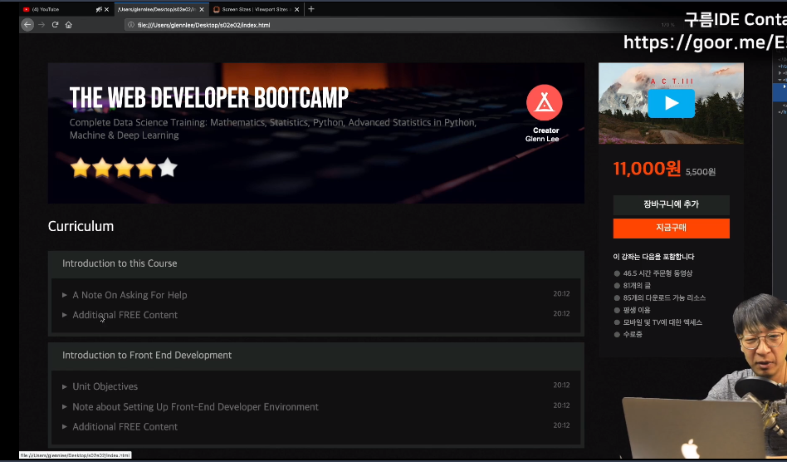Click the first gold rating star
This screenshot has width=787, height=462.
81,168
